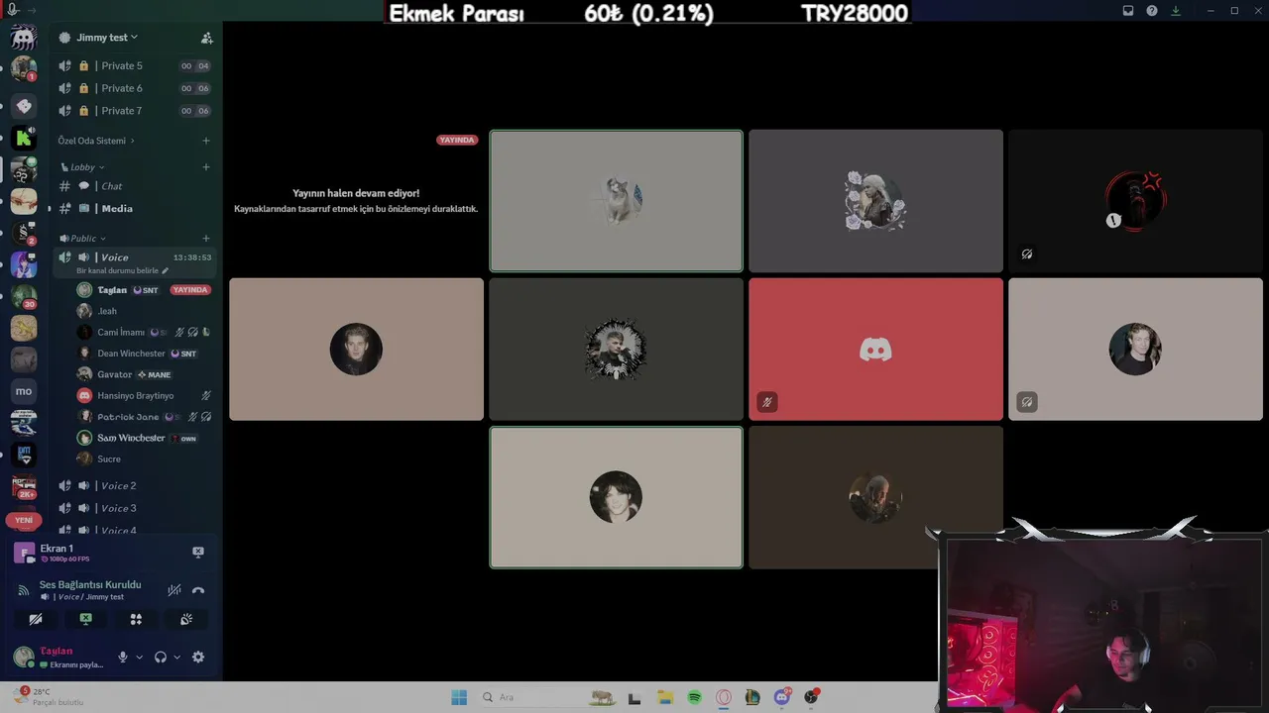The image size is (1269, 713).
Task: Open microphone input options arrow
Action: (139, 657)
